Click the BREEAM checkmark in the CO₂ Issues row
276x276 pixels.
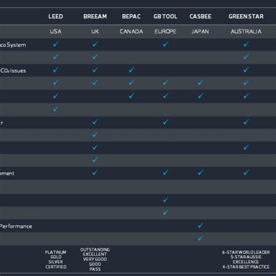pyautogui.click(x=95, y=70)
